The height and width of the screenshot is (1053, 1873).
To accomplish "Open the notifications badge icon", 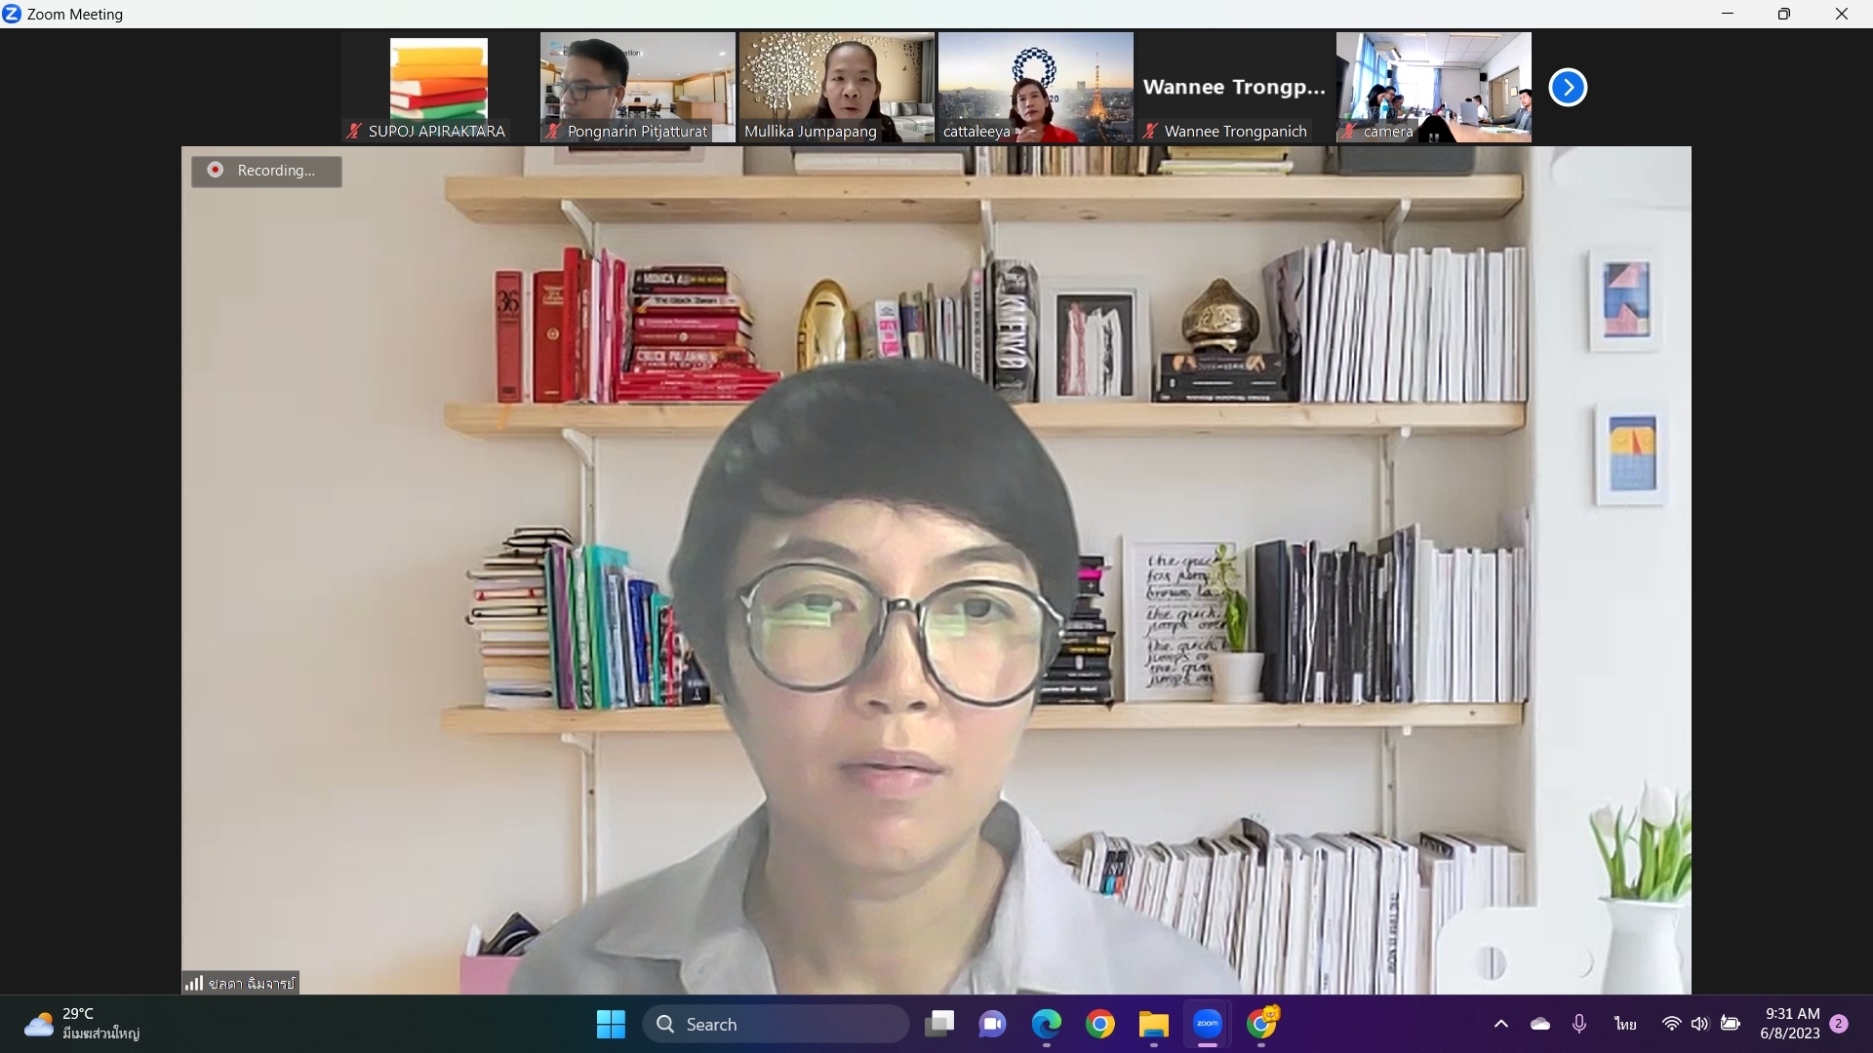I will pos(1840,1024).
